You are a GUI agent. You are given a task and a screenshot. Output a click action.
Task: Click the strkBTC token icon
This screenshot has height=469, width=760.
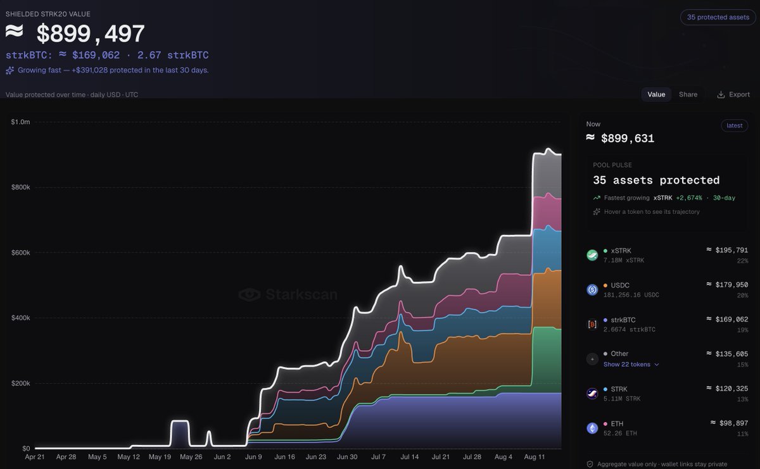[592, 325]
